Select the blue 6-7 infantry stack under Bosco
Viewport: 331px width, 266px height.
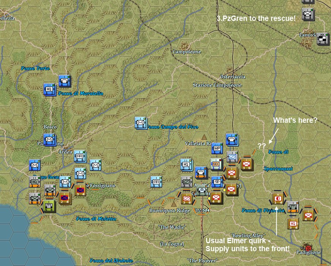pyautogui.click(x=50, y=140)
